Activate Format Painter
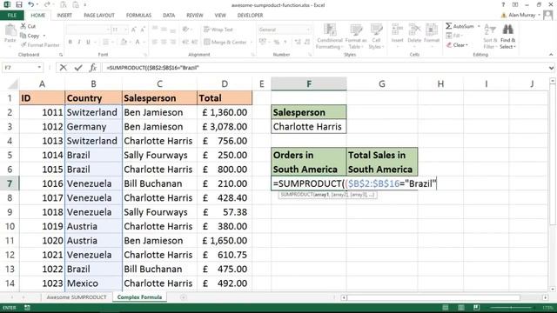The width and height of the screenshot is (557, 313). (40, 44)
